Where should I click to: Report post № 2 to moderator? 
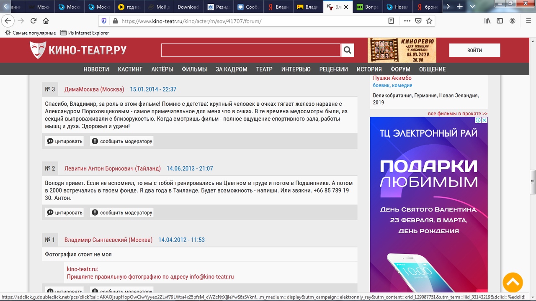point(121,212)
